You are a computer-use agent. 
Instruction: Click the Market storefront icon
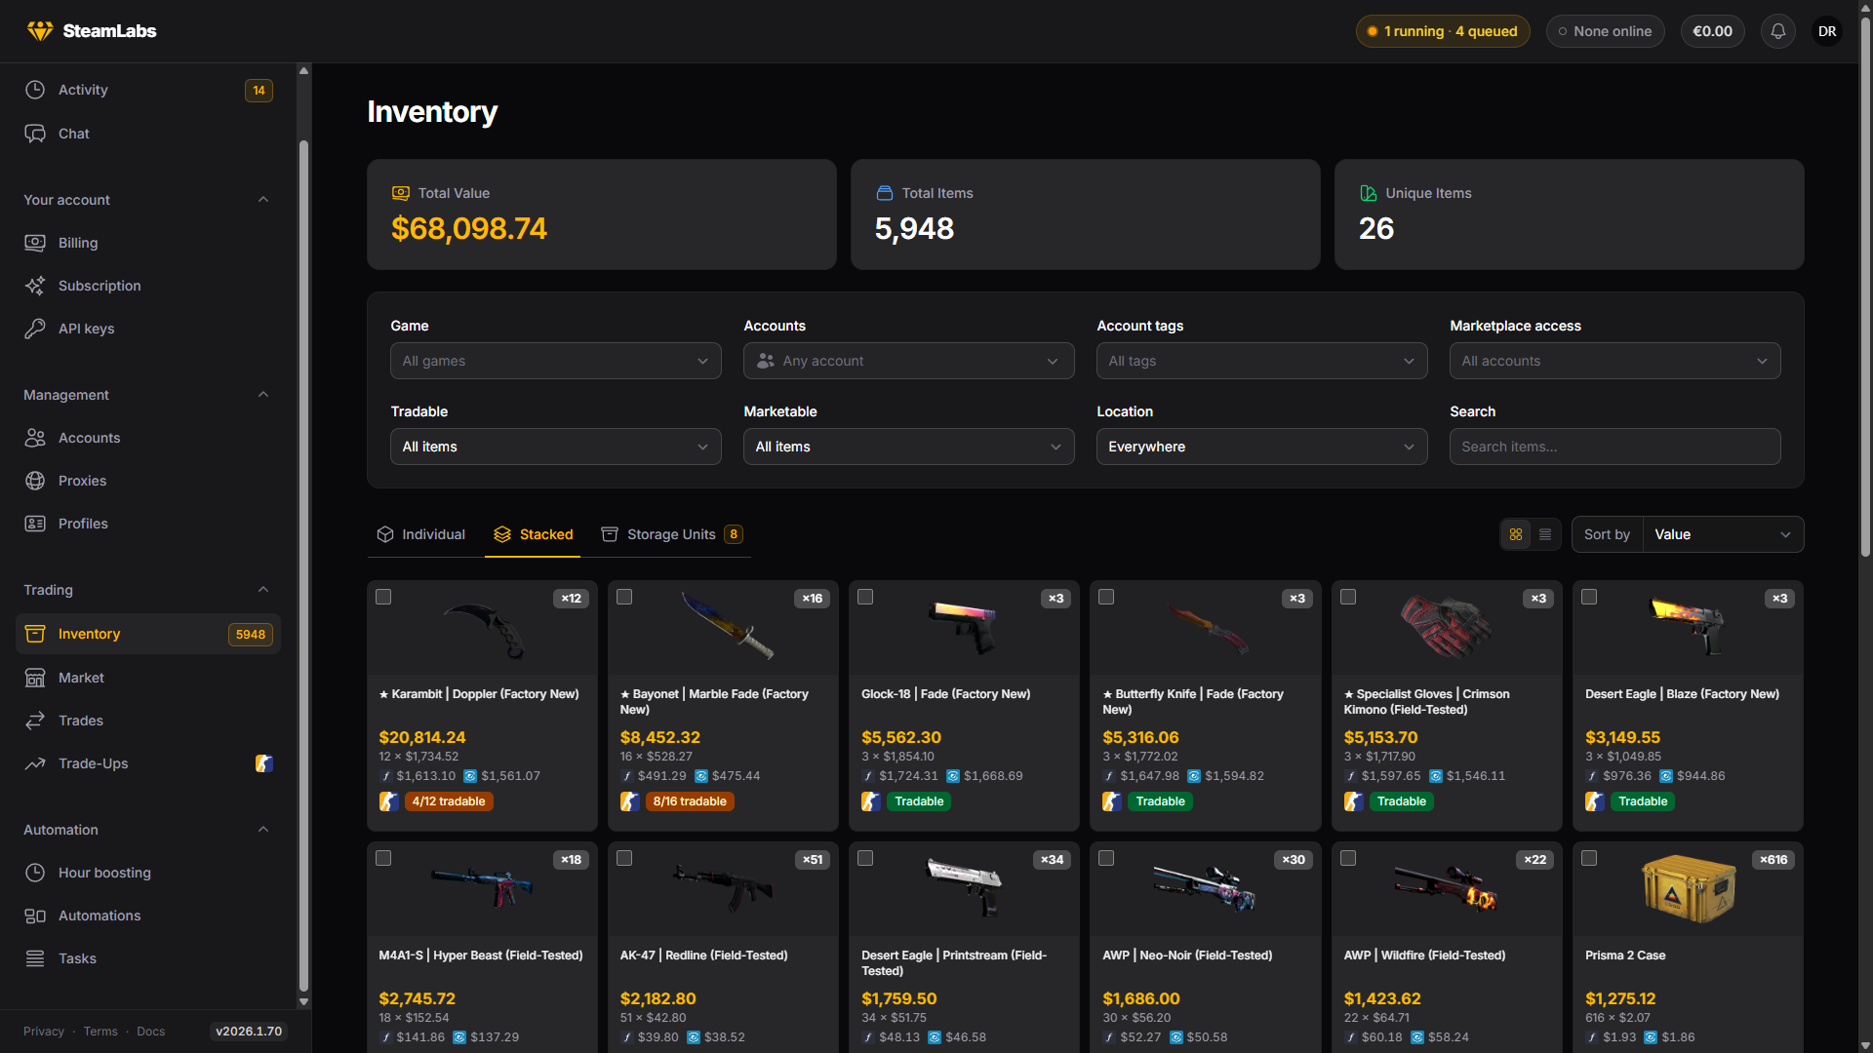[35, 678]
